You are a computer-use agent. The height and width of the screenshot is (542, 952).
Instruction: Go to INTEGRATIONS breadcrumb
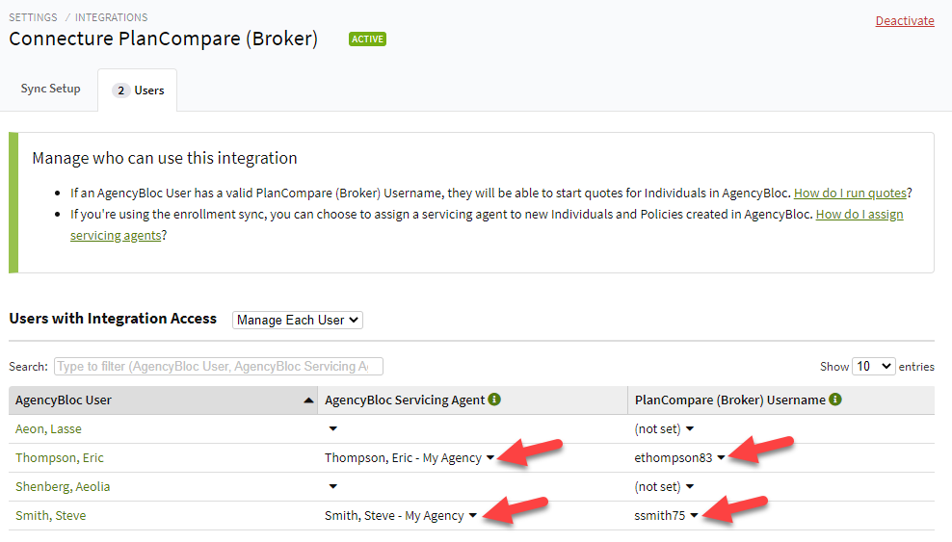click(111, 17)
